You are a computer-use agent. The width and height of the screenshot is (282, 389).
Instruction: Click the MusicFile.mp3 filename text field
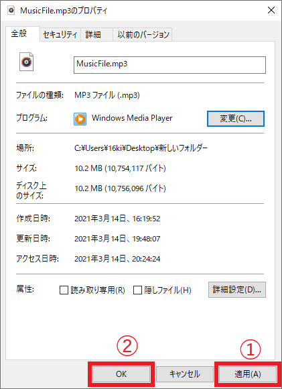(x=169, y=65)
